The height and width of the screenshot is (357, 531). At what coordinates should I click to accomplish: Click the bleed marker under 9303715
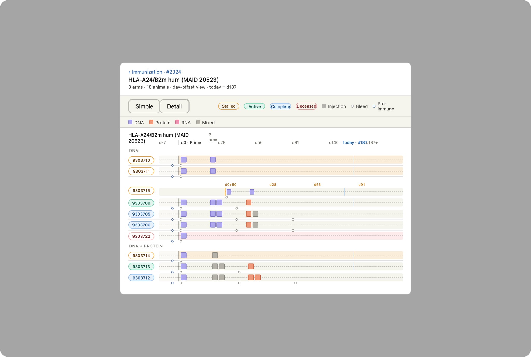227,197
